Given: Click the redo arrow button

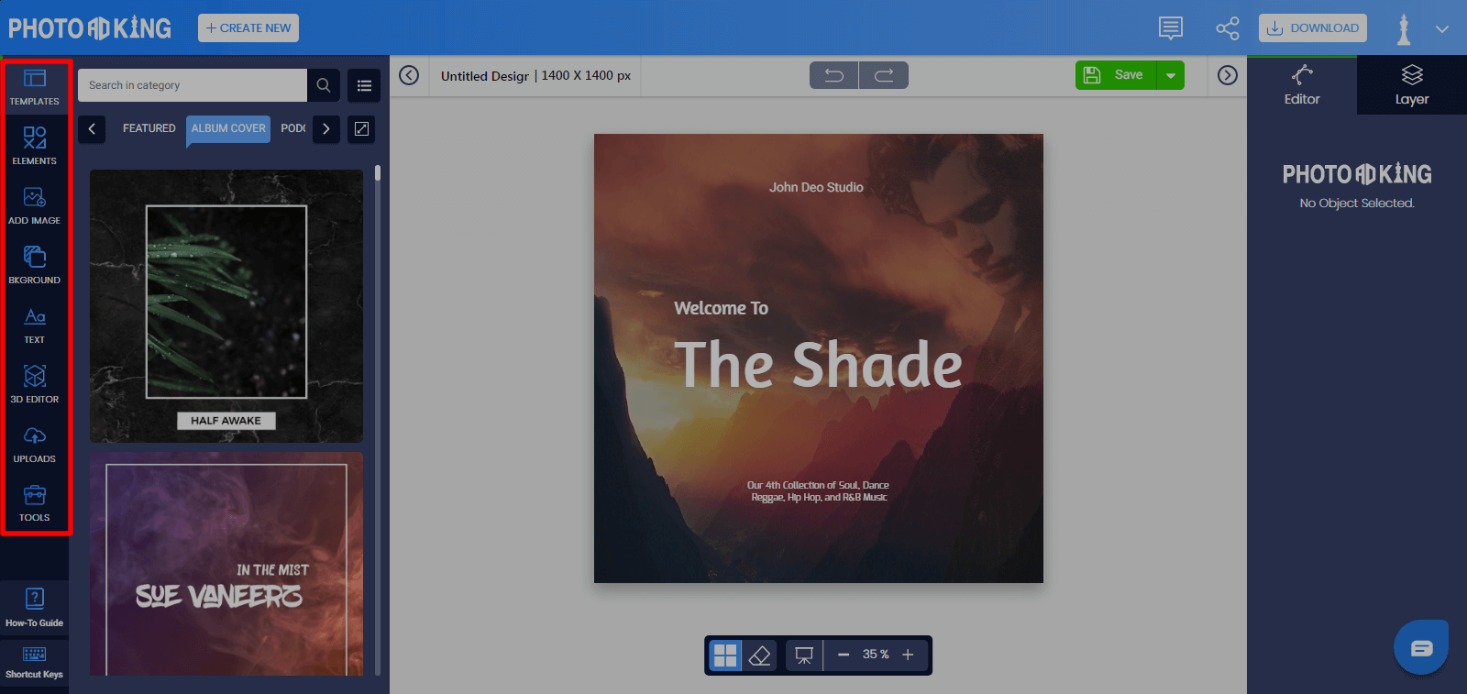Looking at the screenshot, I should click(x=884, y=75).
